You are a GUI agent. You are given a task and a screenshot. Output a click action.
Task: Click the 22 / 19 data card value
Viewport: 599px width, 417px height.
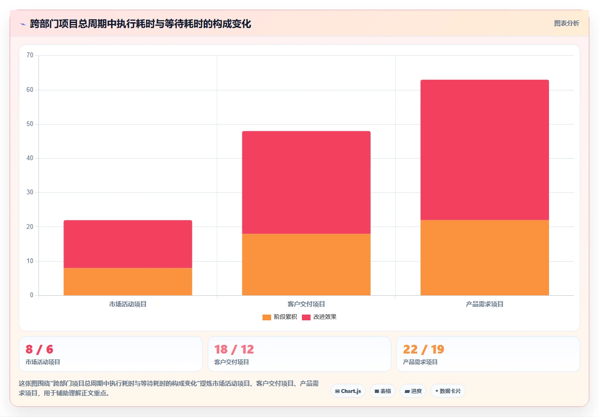tap(424, 350)
